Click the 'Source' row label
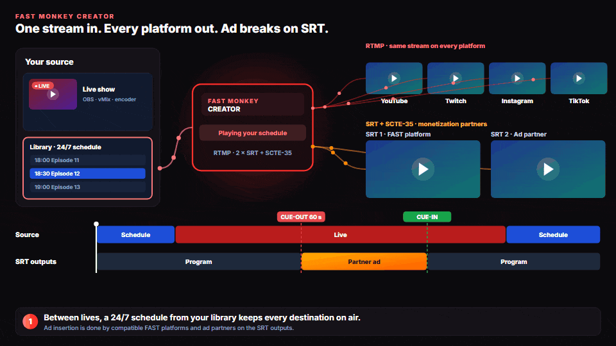Image resolution: width=616 pixels, height=346 pixels. point(27,235)
